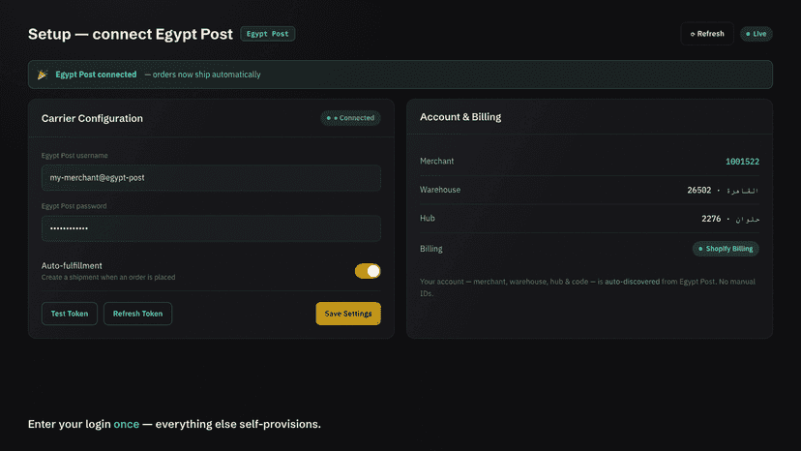Image resolution: width=801 pixels, height=451 pixels.
Task: Click the word 'once' in bottom caption
Action: click(126, 425)
